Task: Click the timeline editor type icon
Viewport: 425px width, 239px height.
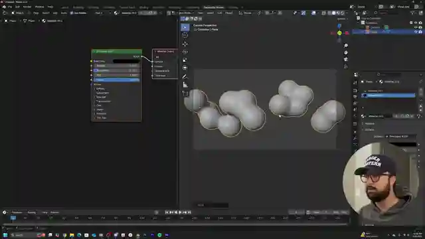Action: (5, 212)
